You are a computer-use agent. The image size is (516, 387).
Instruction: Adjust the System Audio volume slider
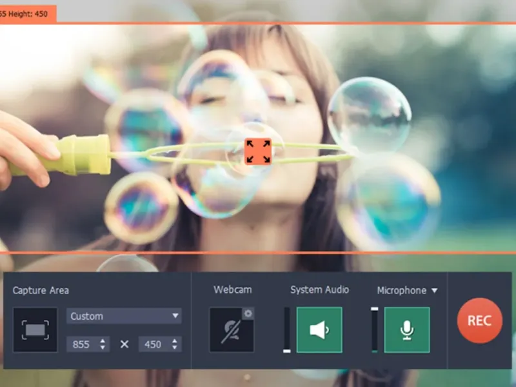pos(287,330)
